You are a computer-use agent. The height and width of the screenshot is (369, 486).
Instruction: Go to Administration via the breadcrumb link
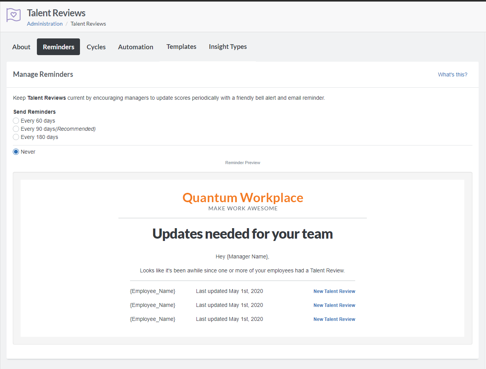pyautogui.click(x=45, y=24)
